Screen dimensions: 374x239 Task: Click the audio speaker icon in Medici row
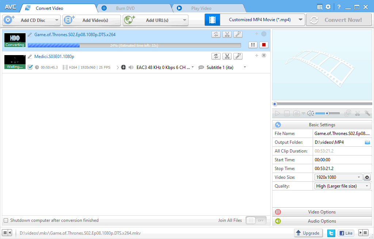click(131, 68)
